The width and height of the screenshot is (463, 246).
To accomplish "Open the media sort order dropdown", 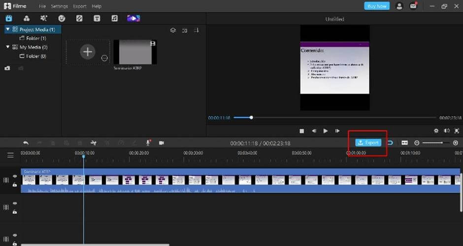I will [197, 31].
